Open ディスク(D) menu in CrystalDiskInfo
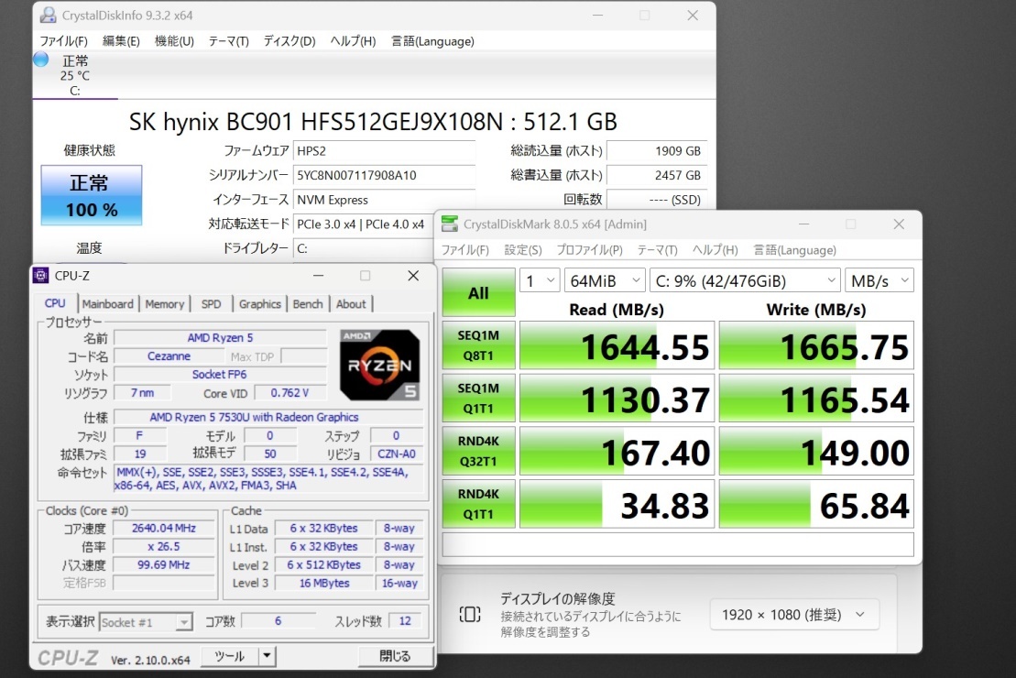The height and width of the screenshot is (678, 1016). [x=289, y=41]
